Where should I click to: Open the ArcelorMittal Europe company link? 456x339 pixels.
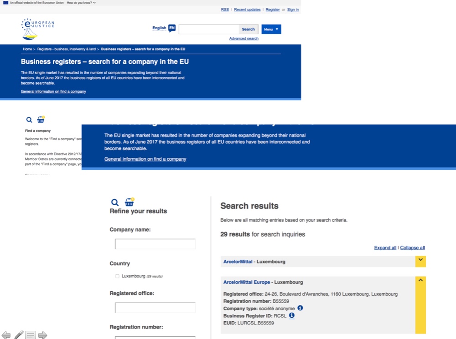(247, 282)
